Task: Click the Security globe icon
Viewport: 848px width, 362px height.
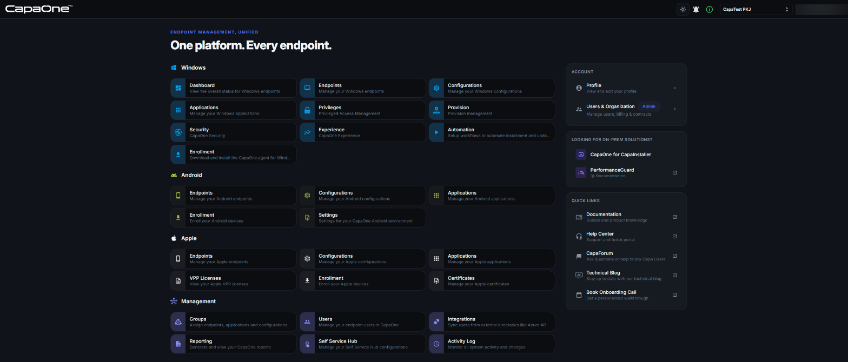Action: pos(178,132)
